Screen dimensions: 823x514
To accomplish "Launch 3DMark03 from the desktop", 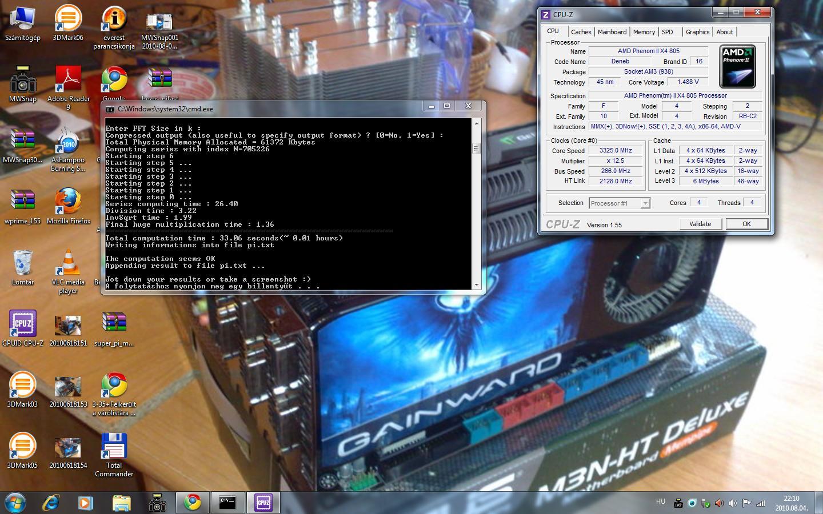I will click(x=22, y=389).
